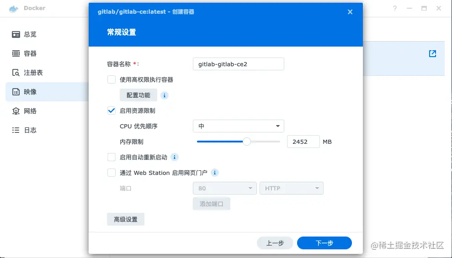
Task: Go back with 上一步 button
Action: coord(275,243)
